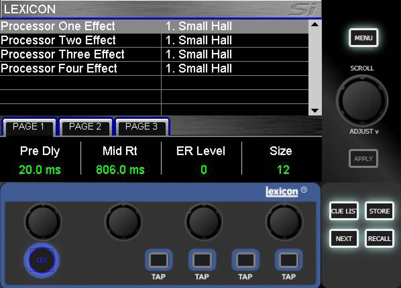Click Small Hall value for Processor Three
Screen dimensions: 401x288
pos(199,54)
